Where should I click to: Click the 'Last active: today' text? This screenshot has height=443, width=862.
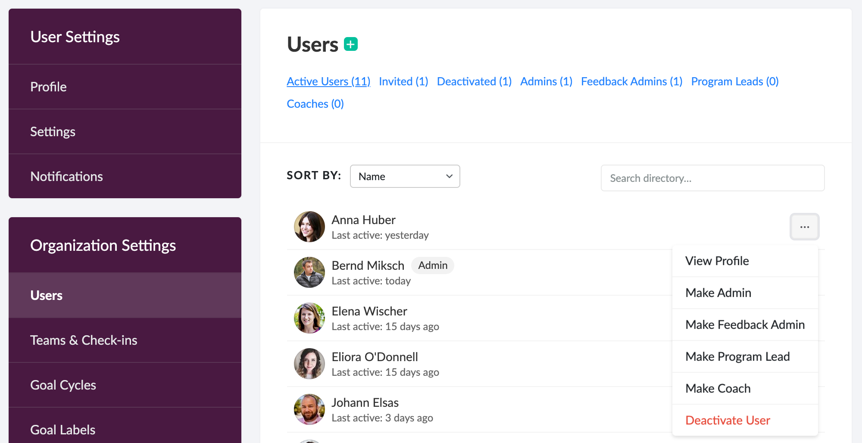371,281
